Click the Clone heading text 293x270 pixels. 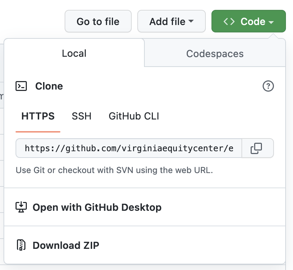click(x=49, y=86)
